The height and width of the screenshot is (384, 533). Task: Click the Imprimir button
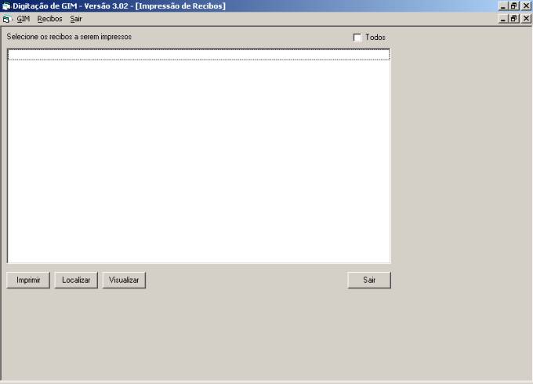coord(28,280)
